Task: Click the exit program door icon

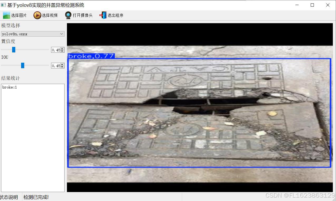Action: point(103,15)
